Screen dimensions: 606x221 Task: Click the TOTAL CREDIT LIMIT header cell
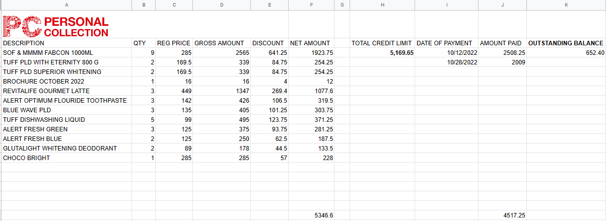pos(382,43)
